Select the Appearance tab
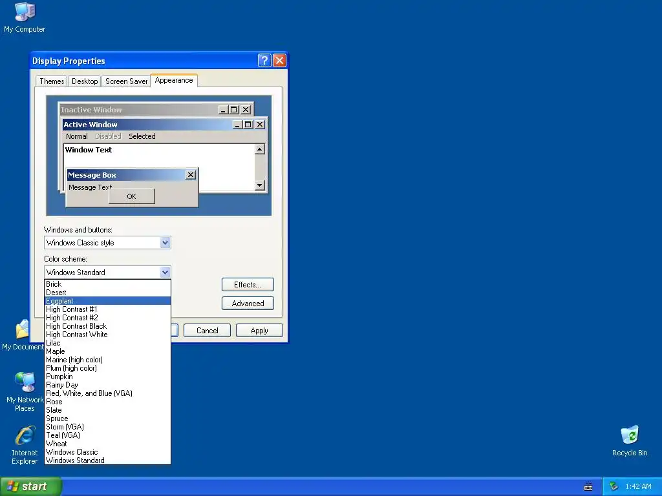Image resolution: width=662 pixels, height=496 pixels. (173, 80)
